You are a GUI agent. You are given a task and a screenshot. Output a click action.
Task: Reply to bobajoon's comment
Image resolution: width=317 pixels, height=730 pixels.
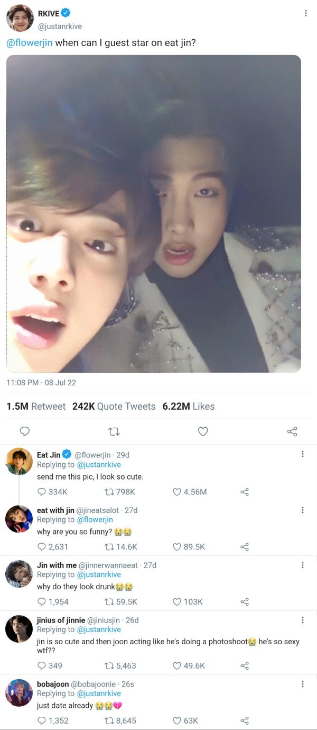coord(42,720)
